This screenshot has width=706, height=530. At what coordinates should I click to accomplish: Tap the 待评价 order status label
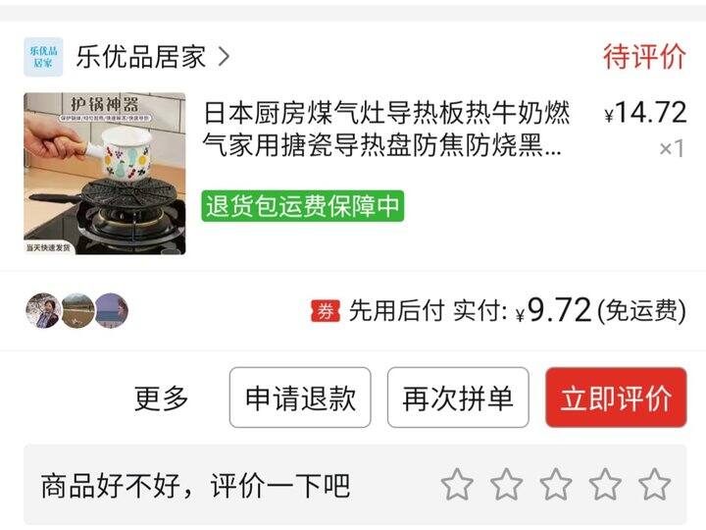click(x=645, y=57)
